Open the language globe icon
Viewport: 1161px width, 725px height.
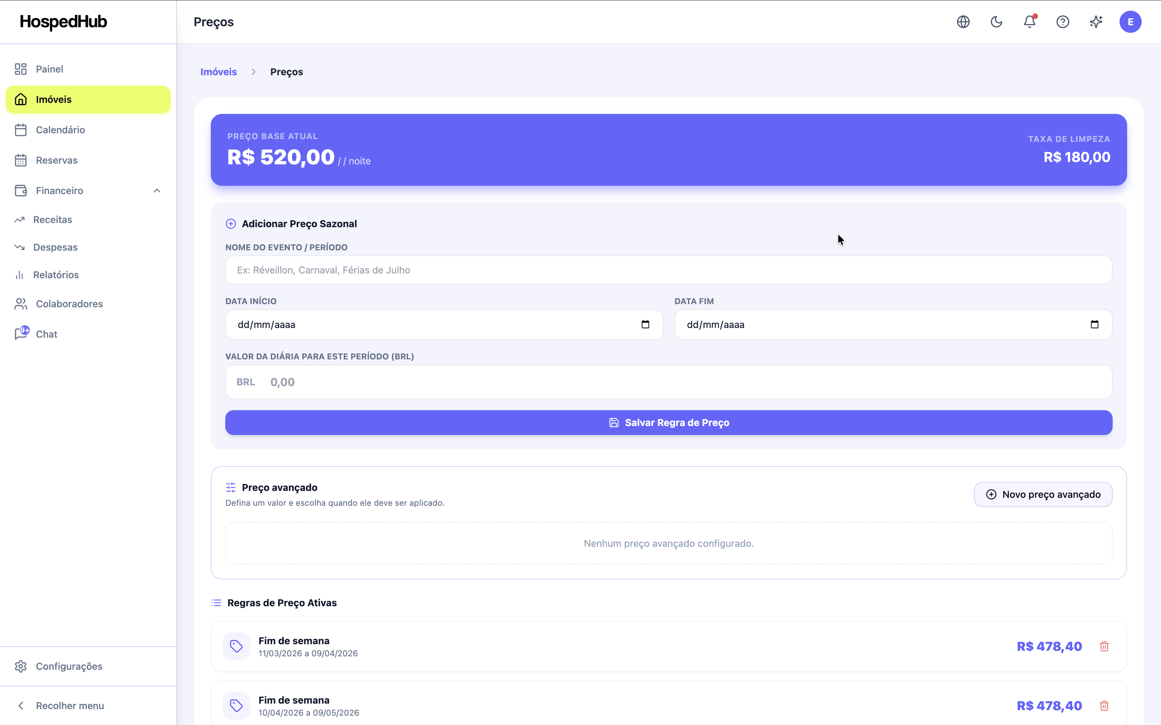click(x=963, y=21)
